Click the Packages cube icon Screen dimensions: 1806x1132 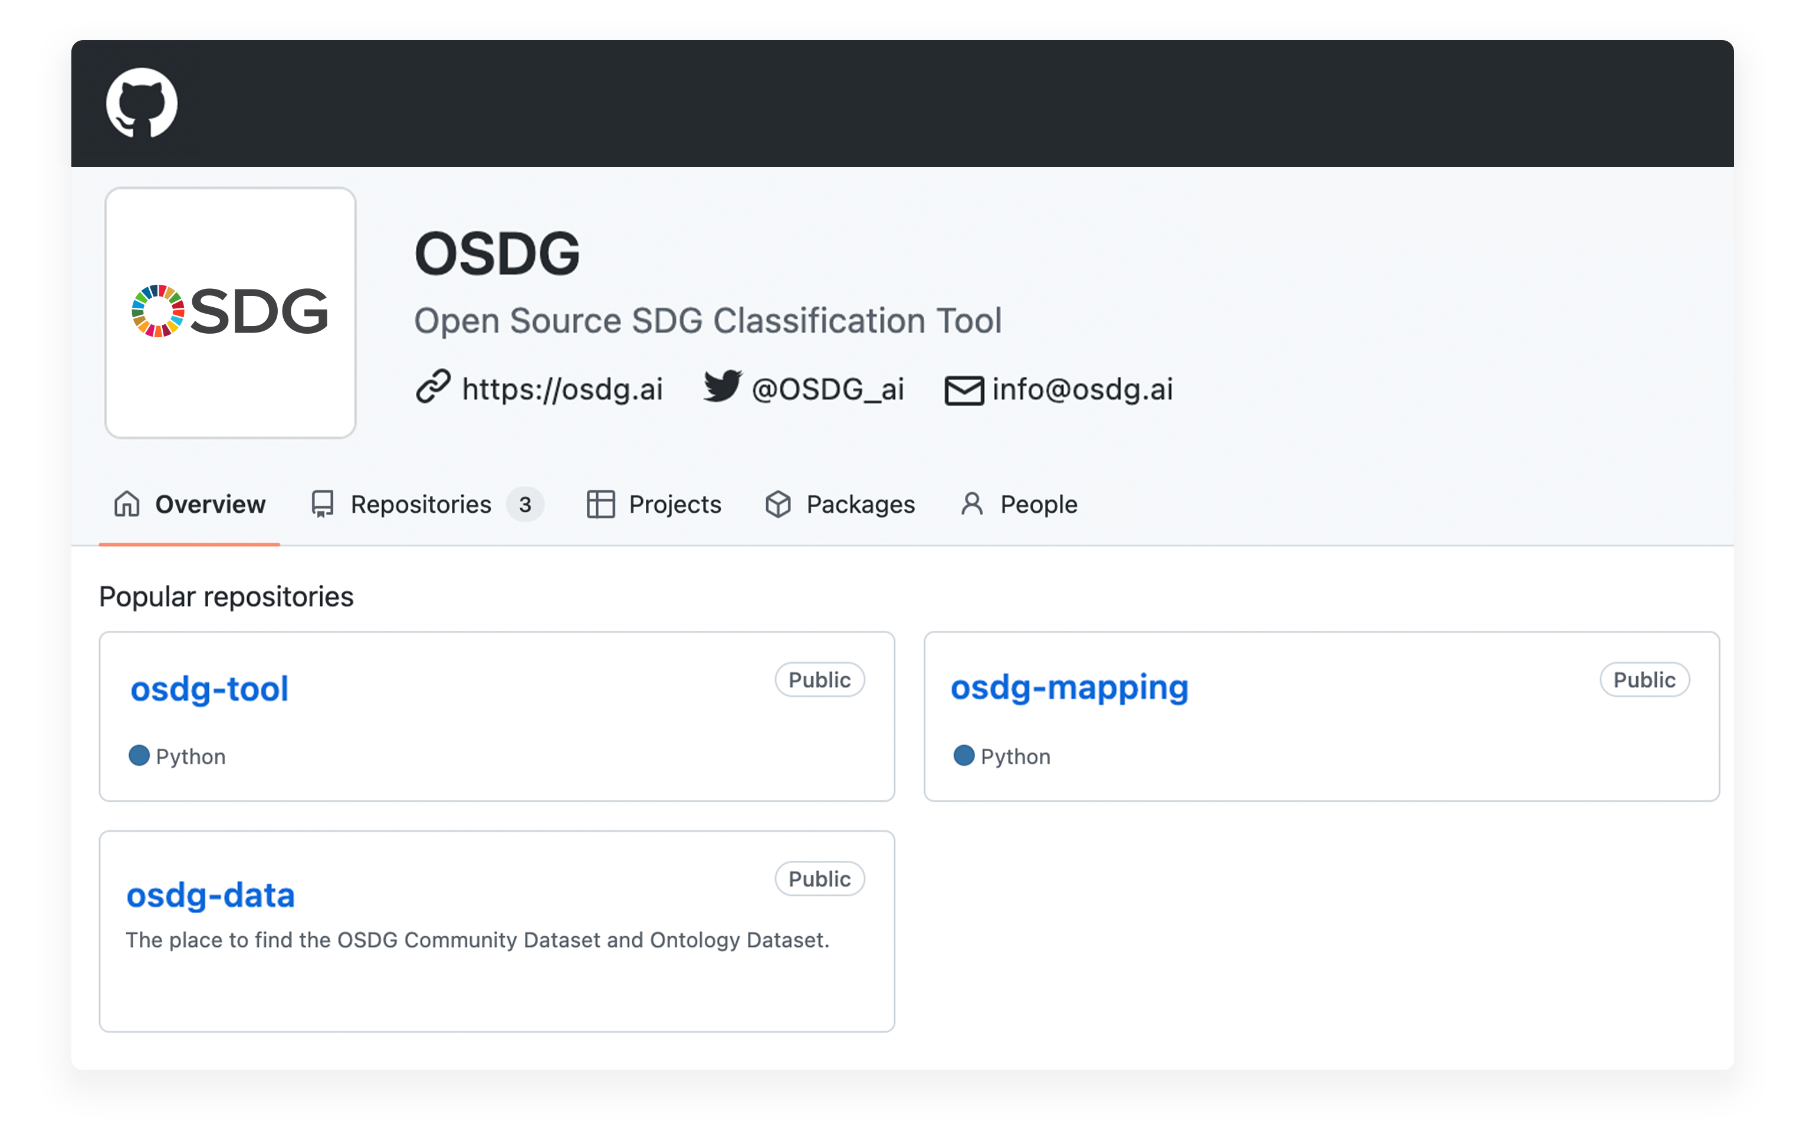(778, 504)
